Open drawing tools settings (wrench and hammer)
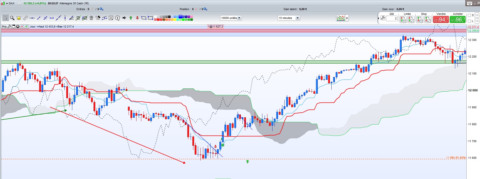 point(98,18)
